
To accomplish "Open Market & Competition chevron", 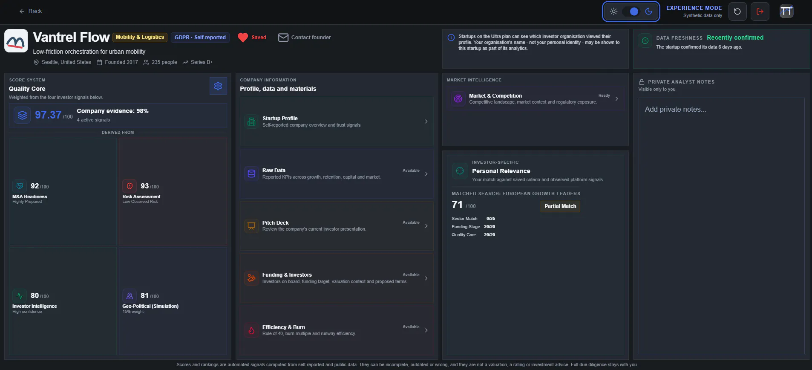I will coord(616,99).
